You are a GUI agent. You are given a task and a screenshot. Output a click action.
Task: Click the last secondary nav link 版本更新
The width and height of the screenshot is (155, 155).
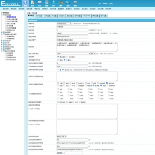tap(108, 9)
